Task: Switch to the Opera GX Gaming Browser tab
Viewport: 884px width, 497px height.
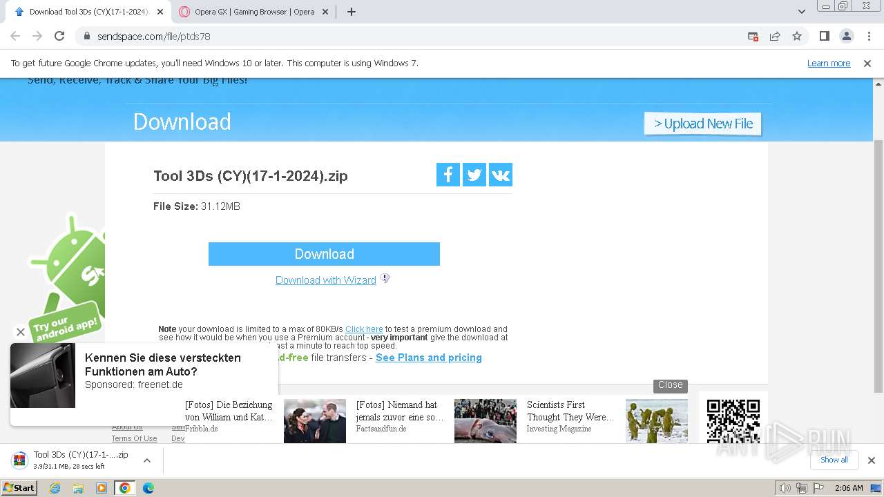Action: pyautogui.click(x=254, y=12)
